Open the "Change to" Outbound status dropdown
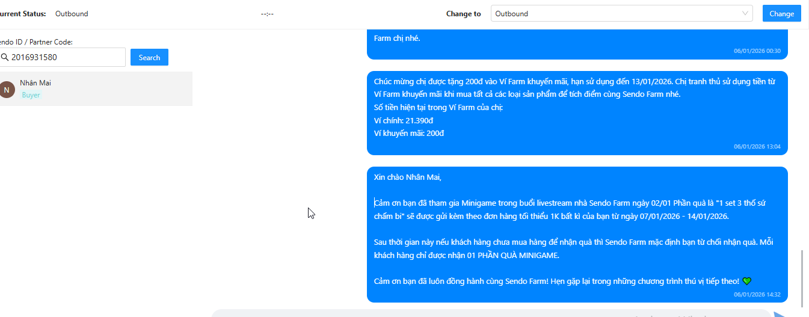Screen dimensions: 809x317 (621, 13)
